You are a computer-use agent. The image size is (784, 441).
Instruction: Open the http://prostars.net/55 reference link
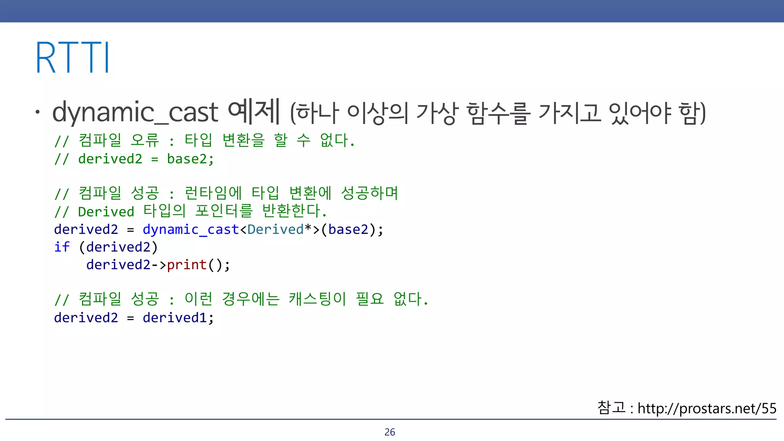pos(707,408)
